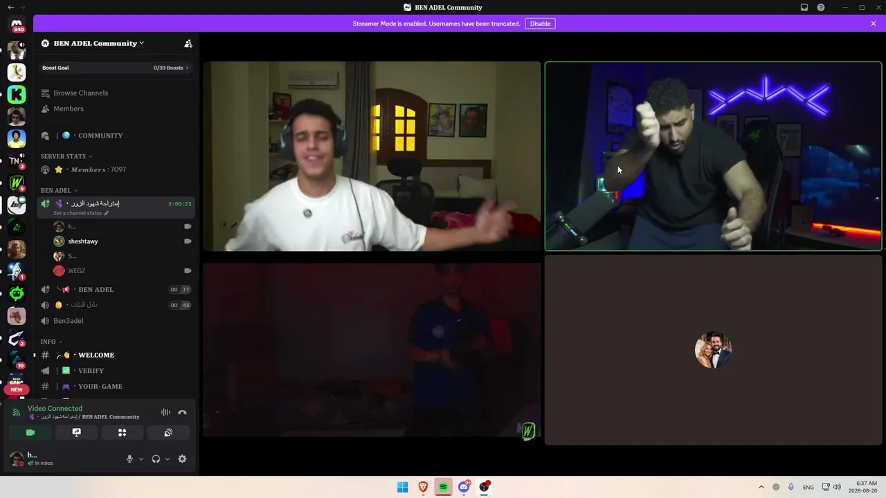Screen dimensions: 886x498
Task: Click the couple avatar participant tile
Action: [713, 350]
